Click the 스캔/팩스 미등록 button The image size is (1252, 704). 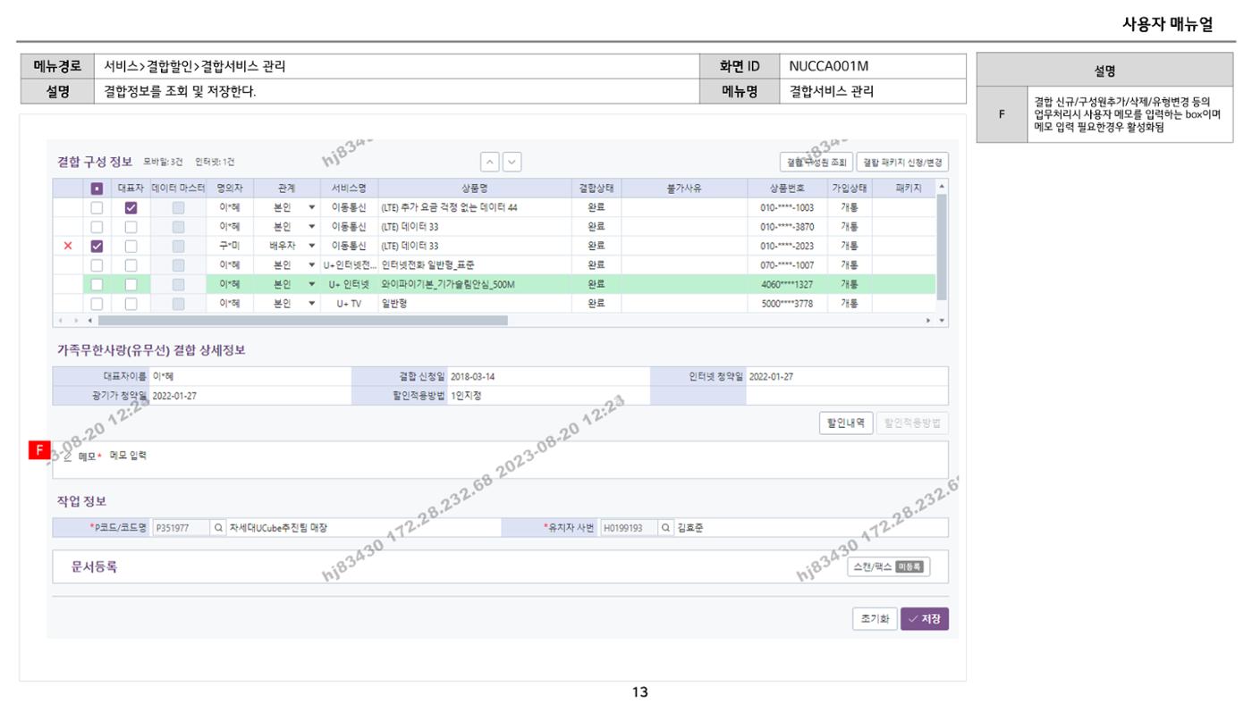click(888, 566)
